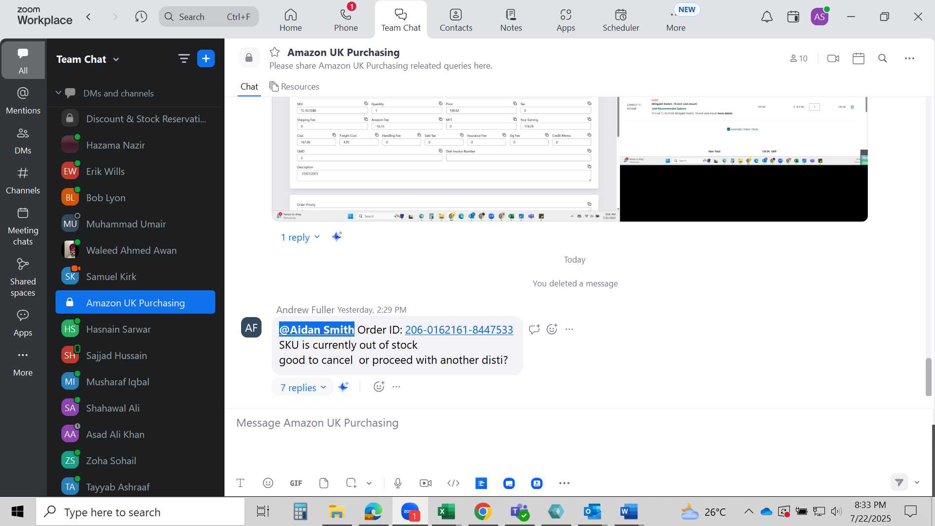Record an audio message with microphone icon

tap(398, 483)
